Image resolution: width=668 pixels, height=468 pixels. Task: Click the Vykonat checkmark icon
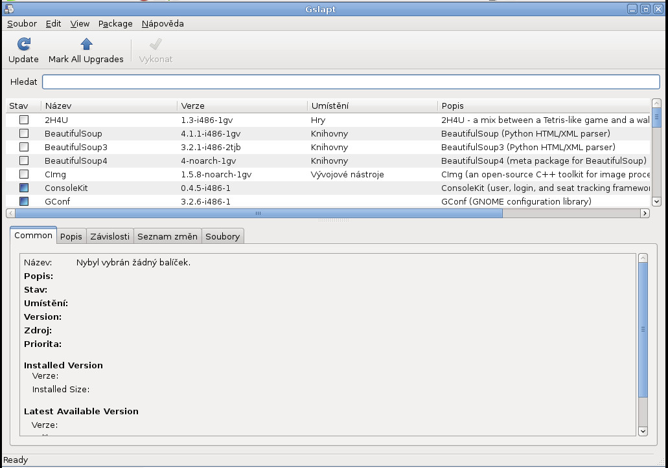click(x=155, y=44)
